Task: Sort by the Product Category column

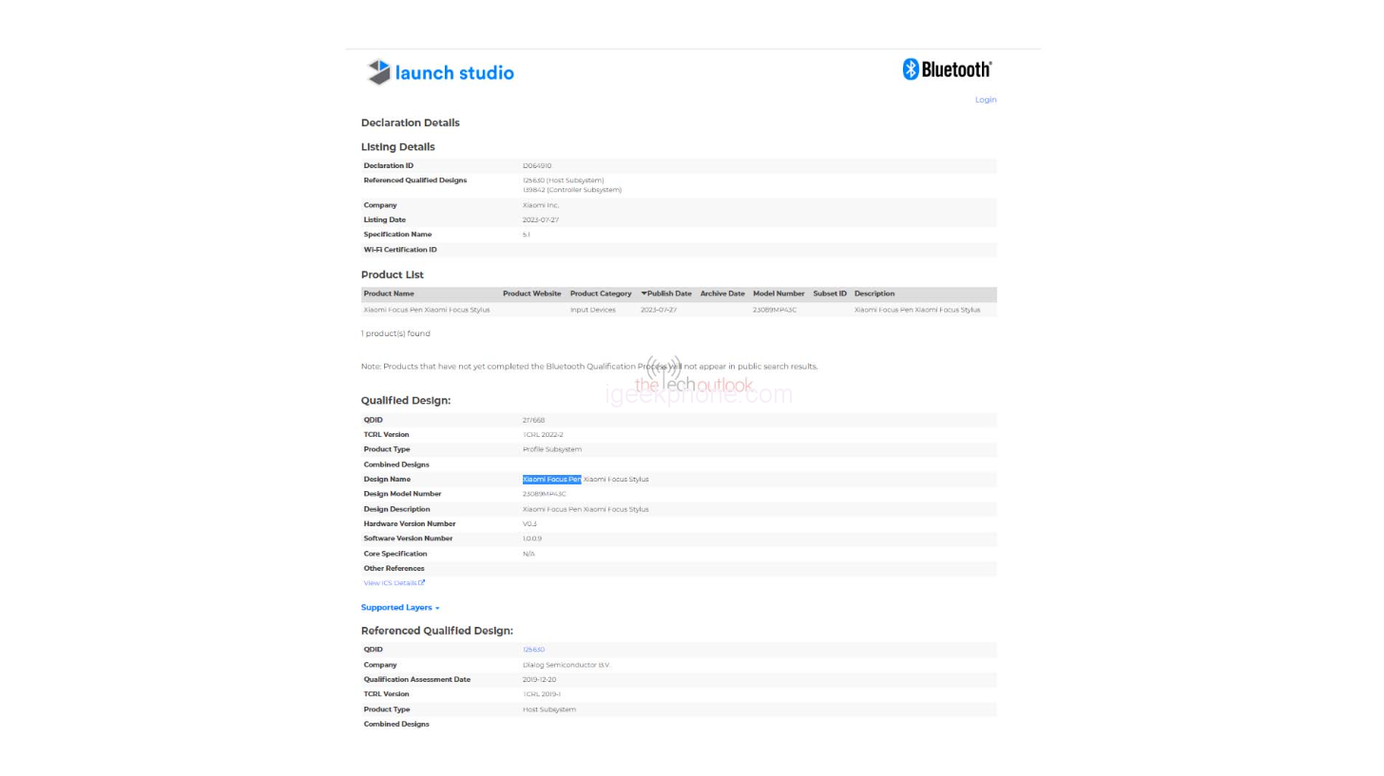Action: (600, 293)
